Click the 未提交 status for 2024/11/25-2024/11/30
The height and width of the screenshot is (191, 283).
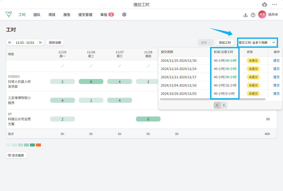[253, 60]
